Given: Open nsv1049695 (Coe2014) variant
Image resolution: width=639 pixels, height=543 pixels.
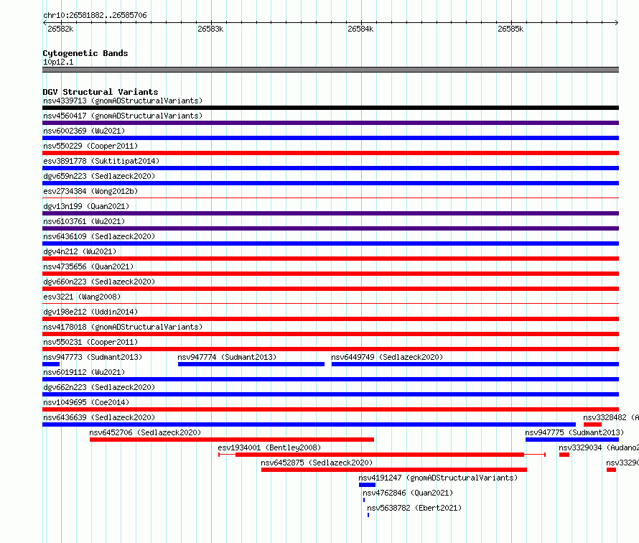Looking at the screenshot, I should coord(86,402).
